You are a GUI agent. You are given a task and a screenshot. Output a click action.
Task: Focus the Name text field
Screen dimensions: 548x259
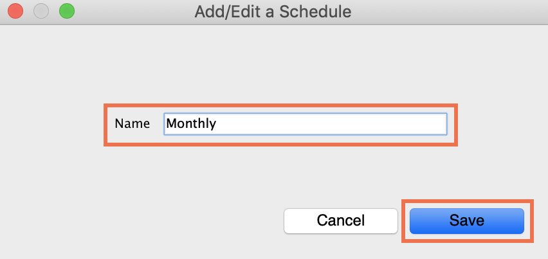coord(305,123)
